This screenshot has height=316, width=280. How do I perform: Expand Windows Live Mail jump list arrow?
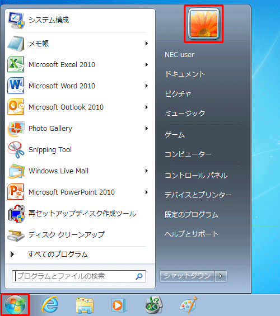coord(147,171)
